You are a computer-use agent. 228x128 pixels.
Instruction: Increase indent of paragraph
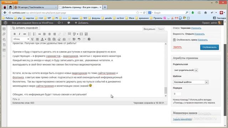click(x=74, y=39)
